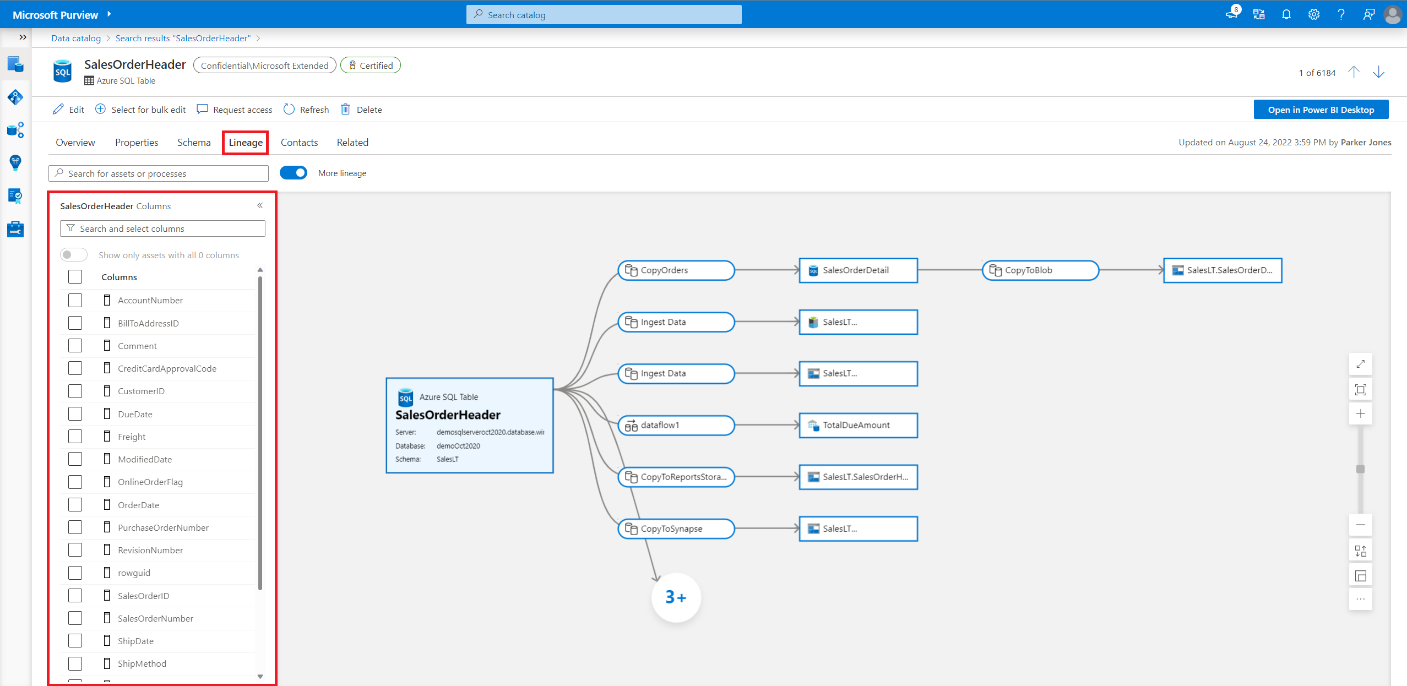
Task: Switch to the Schema tab
Action: point(194,143)
